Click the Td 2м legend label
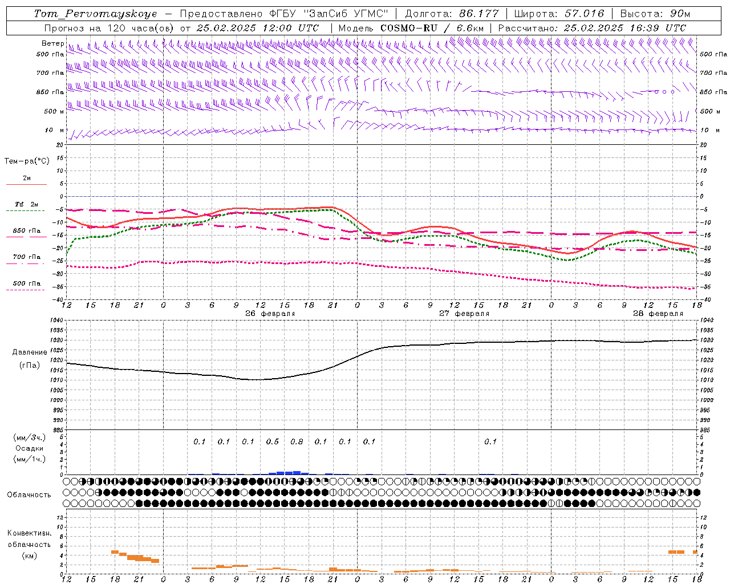This screenshot has height=584, width=730. [x=27, y=204]
